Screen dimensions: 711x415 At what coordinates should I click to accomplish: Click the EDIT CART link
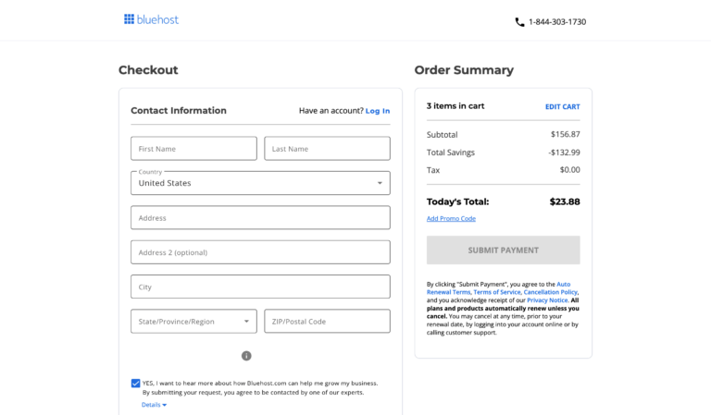(x=562, y=106)
